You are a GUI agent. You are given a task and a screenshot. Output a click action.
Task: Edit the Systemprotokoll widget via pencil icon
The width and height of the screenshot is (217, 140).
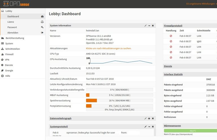[146, 126]
